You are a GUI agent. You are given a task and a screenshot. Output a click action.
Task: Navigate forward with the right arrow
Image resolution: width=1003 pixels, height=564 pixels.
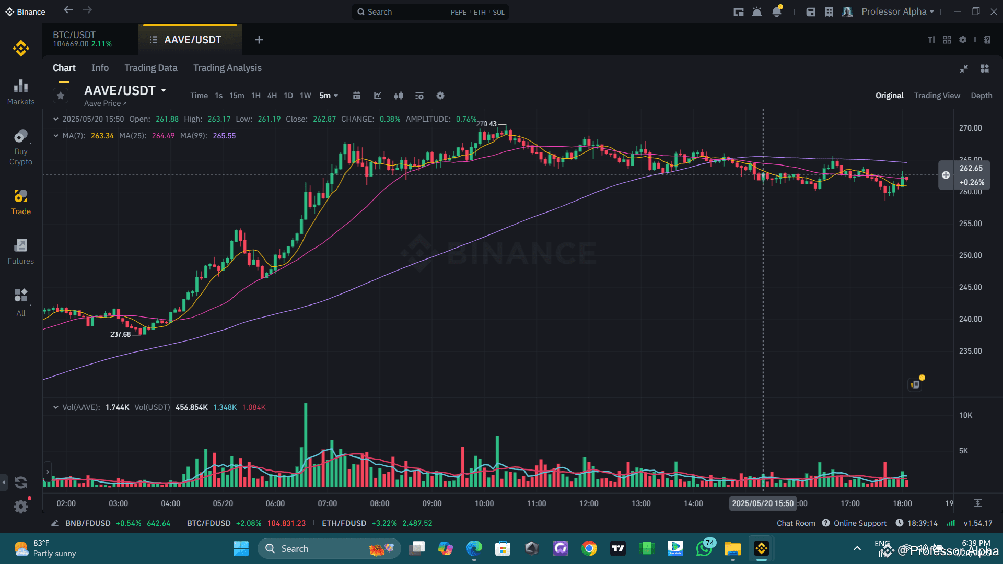pyautogui.click(x=87, y=10)
